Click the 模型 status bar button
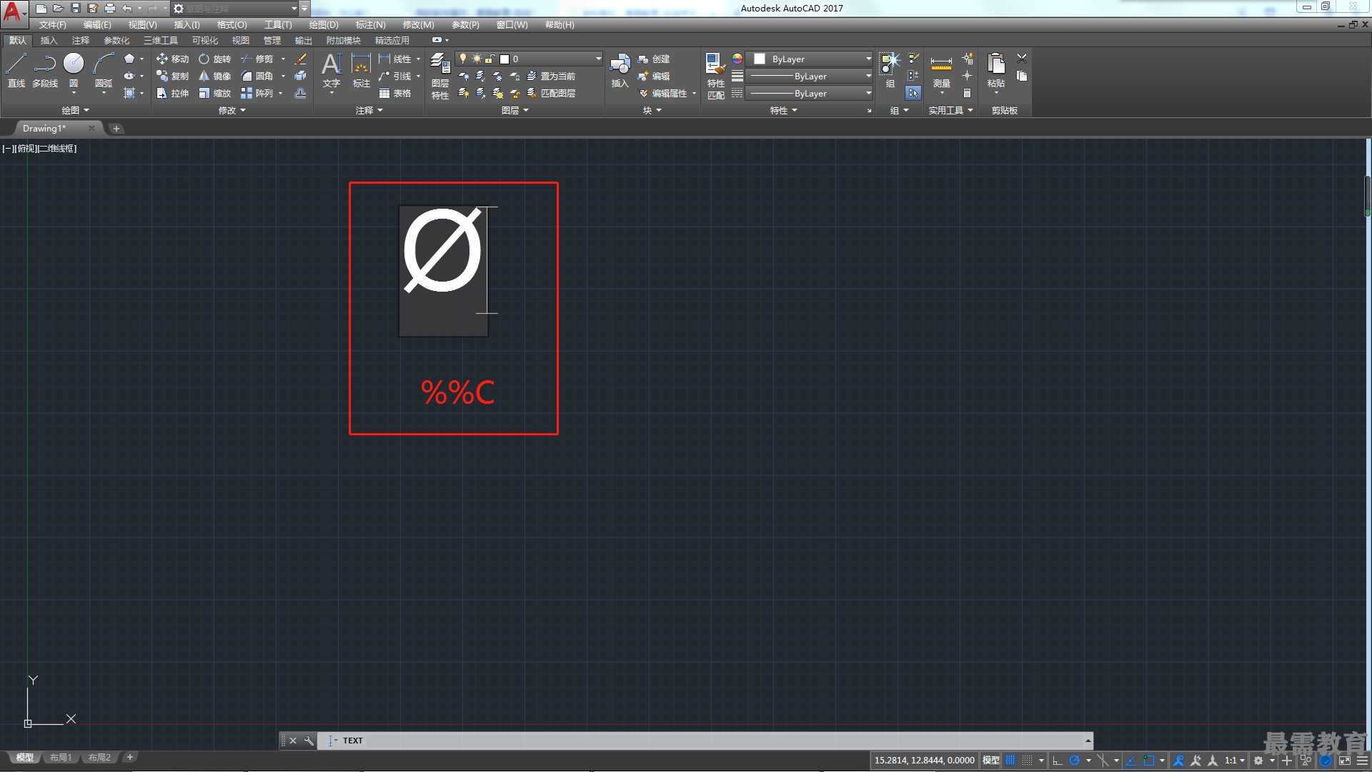1372x772 pixels. [990, 761]
